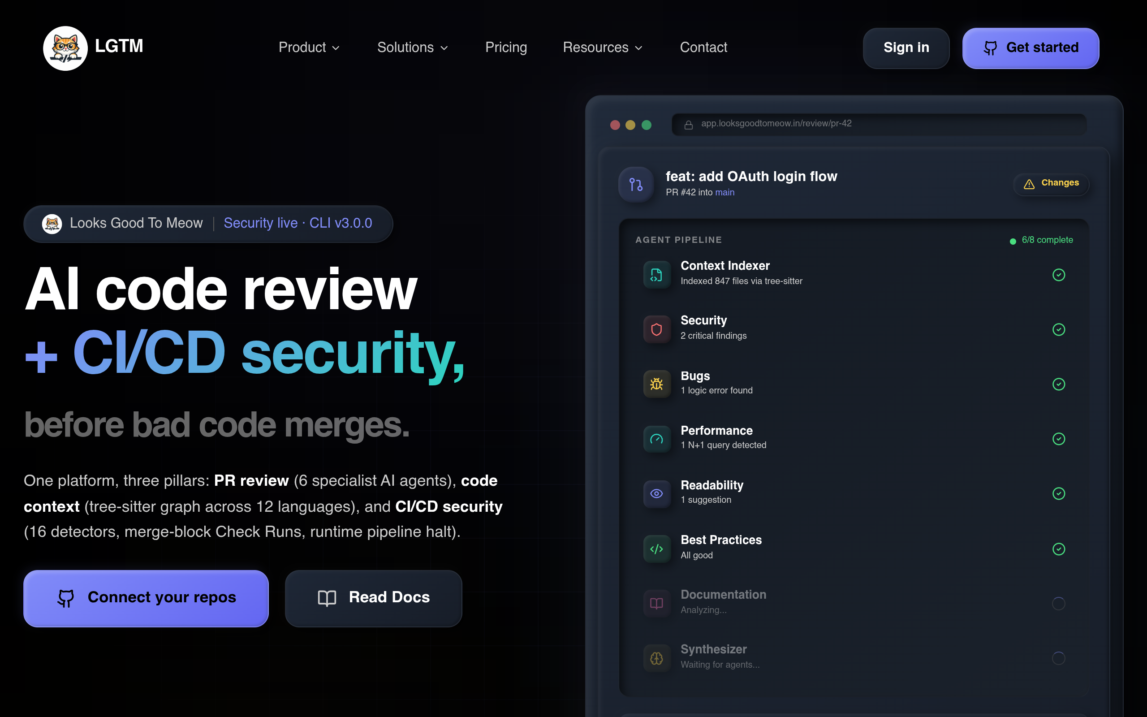The height and width of the screenshot is (717, 1147).
Task: Click the book icon in Read Docs button
Action: point(327,597)
